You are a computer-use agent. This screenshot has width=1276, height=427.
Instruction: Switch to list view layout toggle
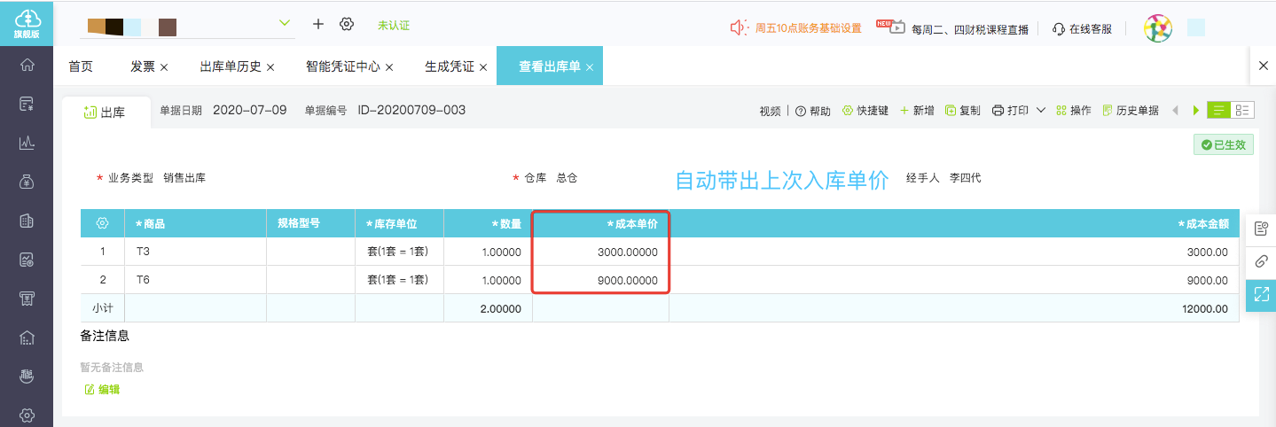(x=1219, y=111)
